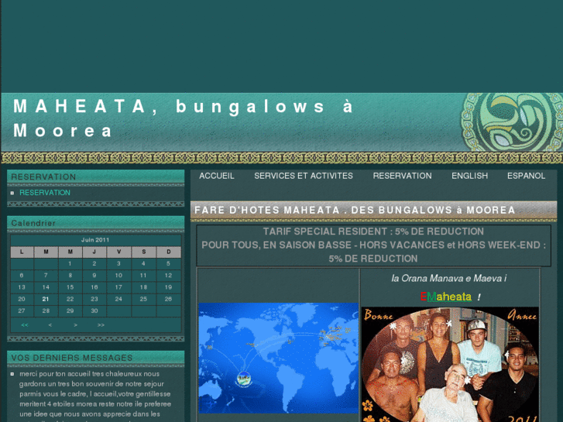The width and height of the screenshot is (563, 422).
Task: Click the TARIF SPECIAL RESIDENT announcement banner
Action: pos(373,245)
